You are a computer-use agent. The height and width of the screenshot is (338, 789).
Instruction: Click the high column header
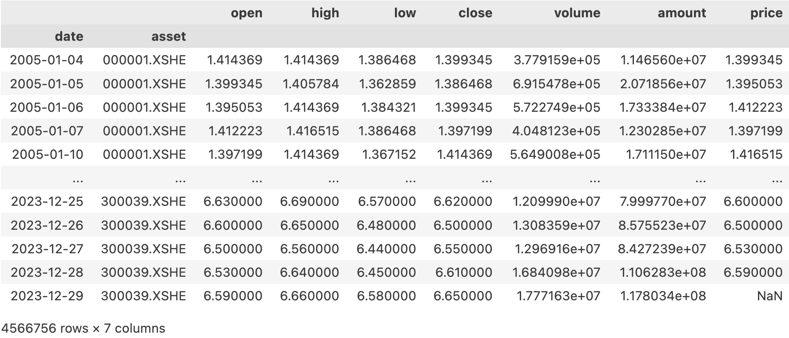click(x=325, y=13)
